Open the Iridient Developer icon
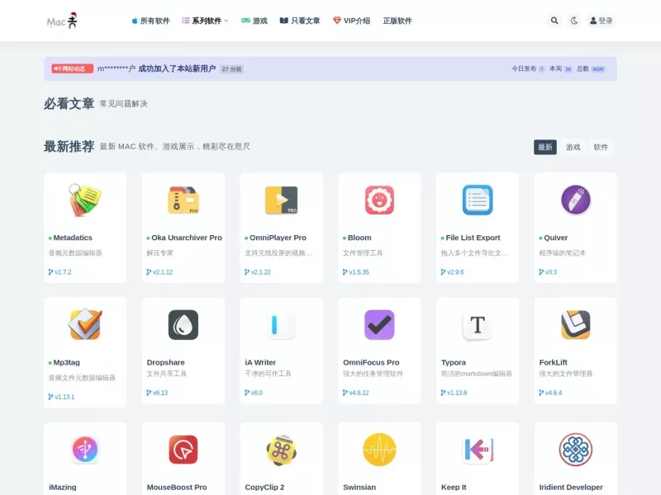Viewport: 661px width, 495px height. (575, 450)
